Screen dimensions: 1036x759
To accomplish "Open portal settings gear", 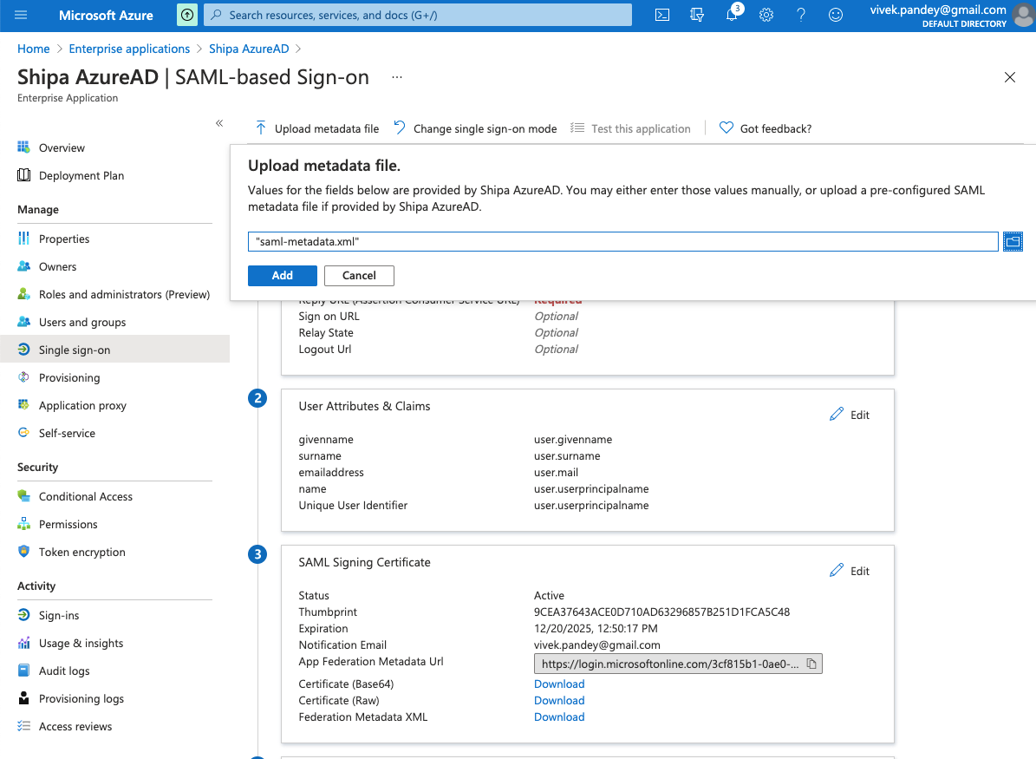I will tap(766, 15).
